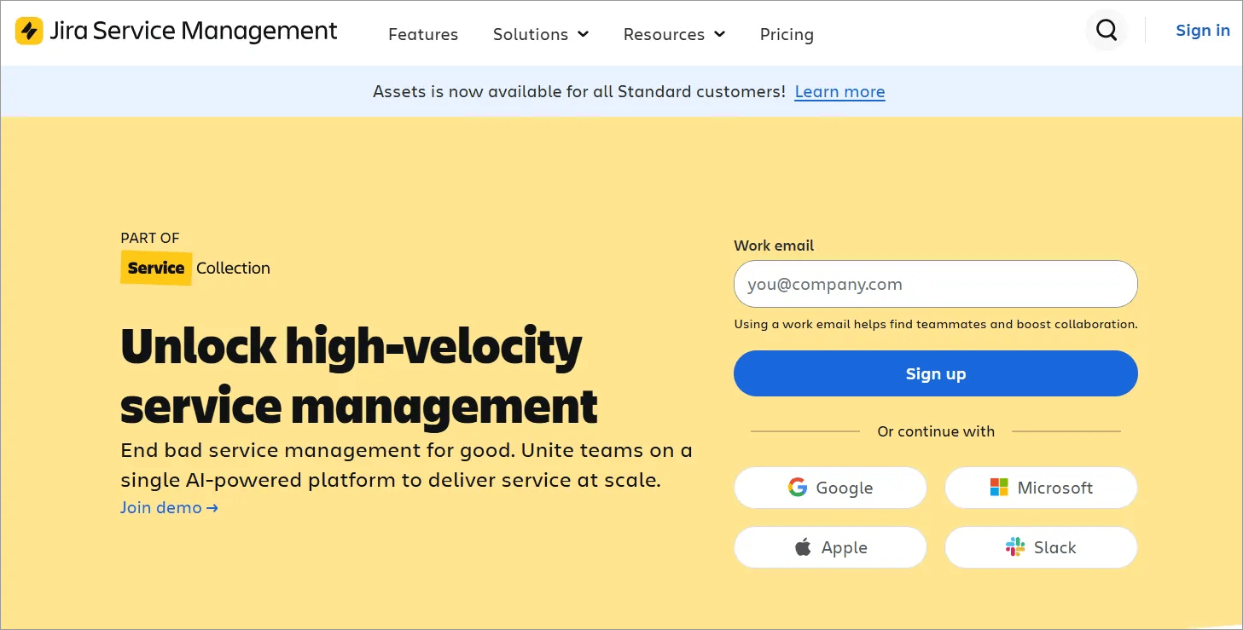Click the Jira Service Management title text

194,31
